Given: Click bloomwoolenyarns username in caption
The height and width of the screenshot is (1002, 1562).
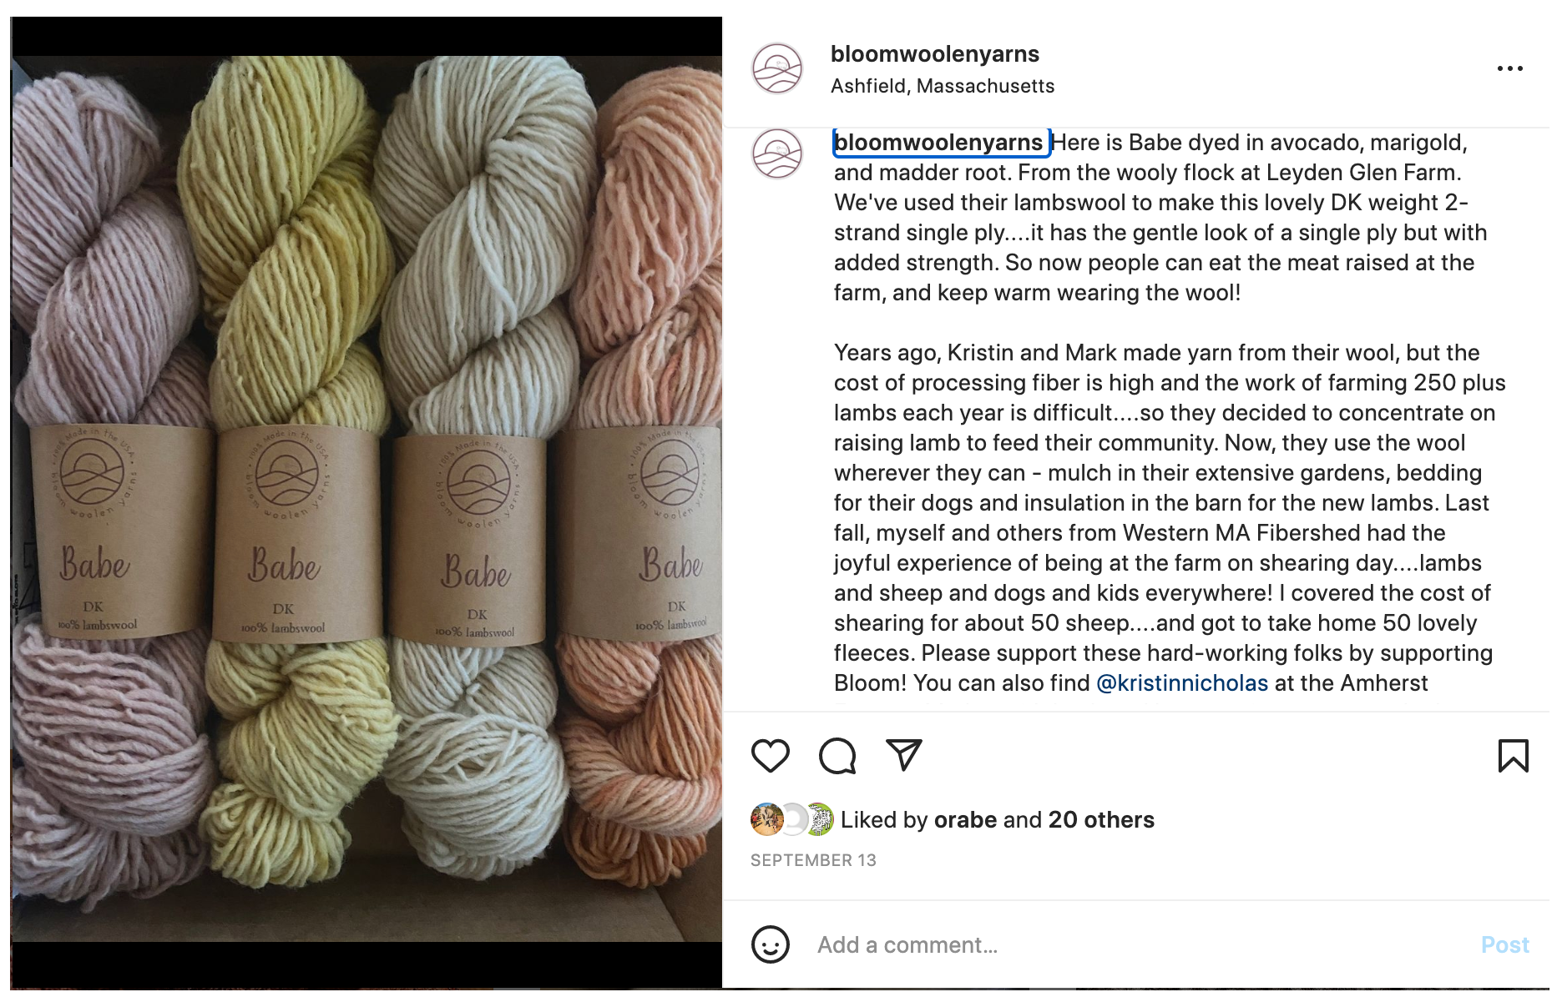Looking at the screenshot, I should pos(939,143).
